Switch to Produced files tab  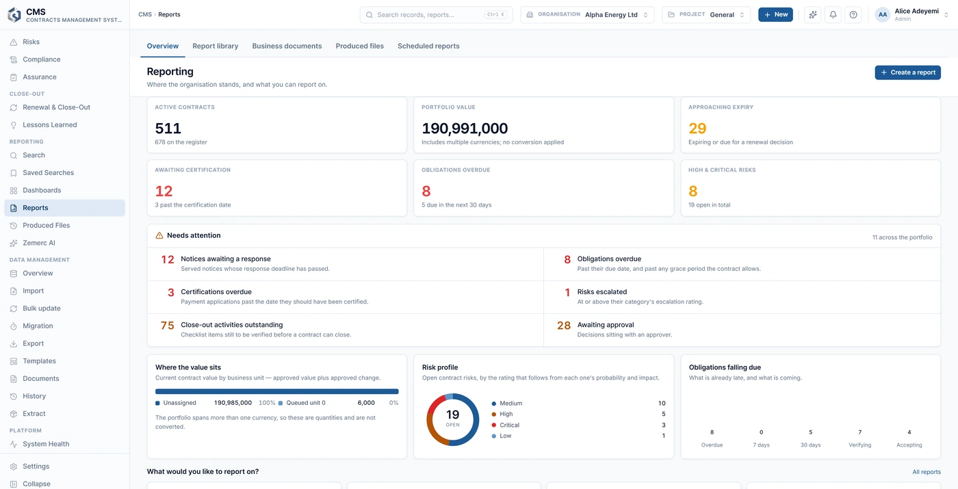[359, 46]
